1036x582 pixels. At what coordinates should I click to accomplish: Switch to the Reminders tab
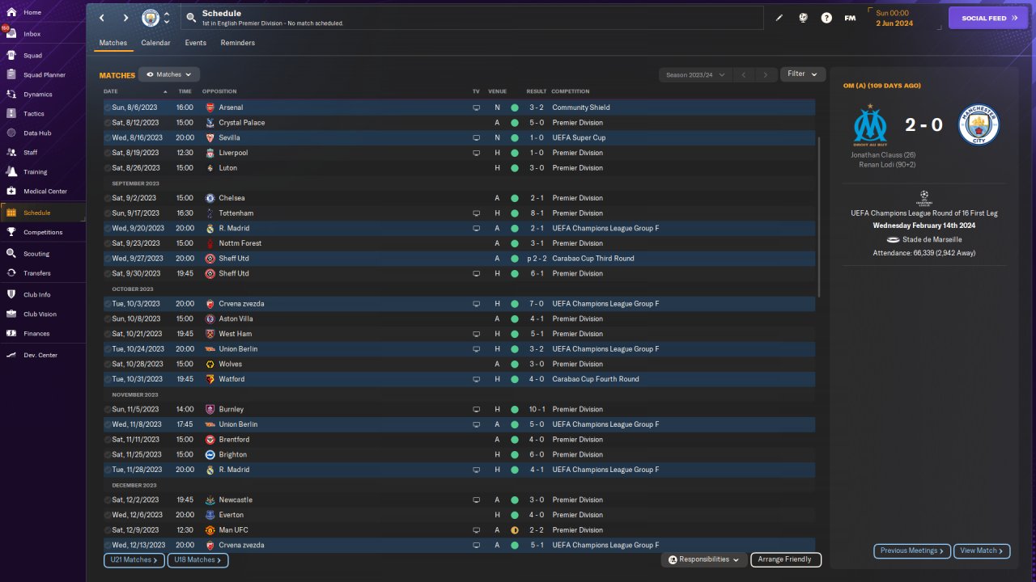237,43
